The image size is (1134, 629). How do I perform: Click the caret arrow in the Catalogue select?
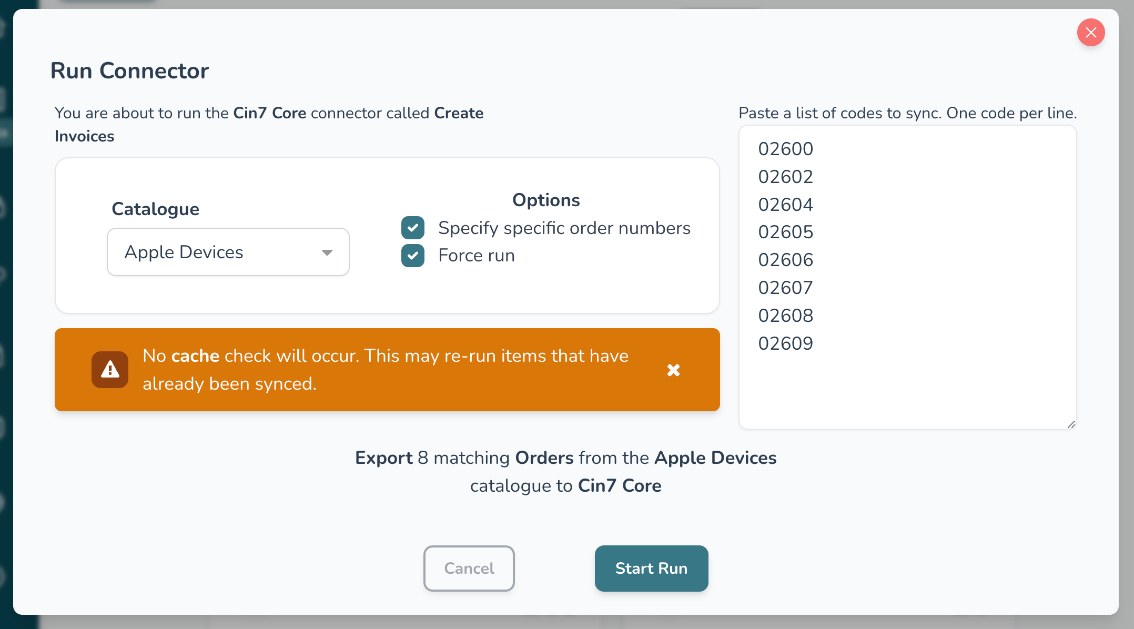[x=327, y=252]
